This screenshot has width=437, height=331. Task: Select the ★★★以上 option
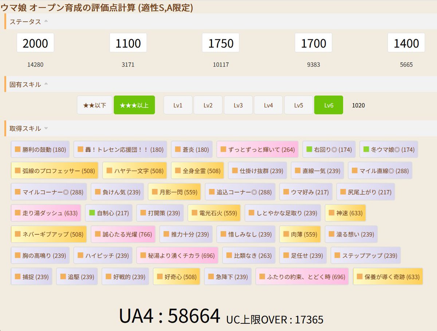pyautogui.click(x=134, y=105)
